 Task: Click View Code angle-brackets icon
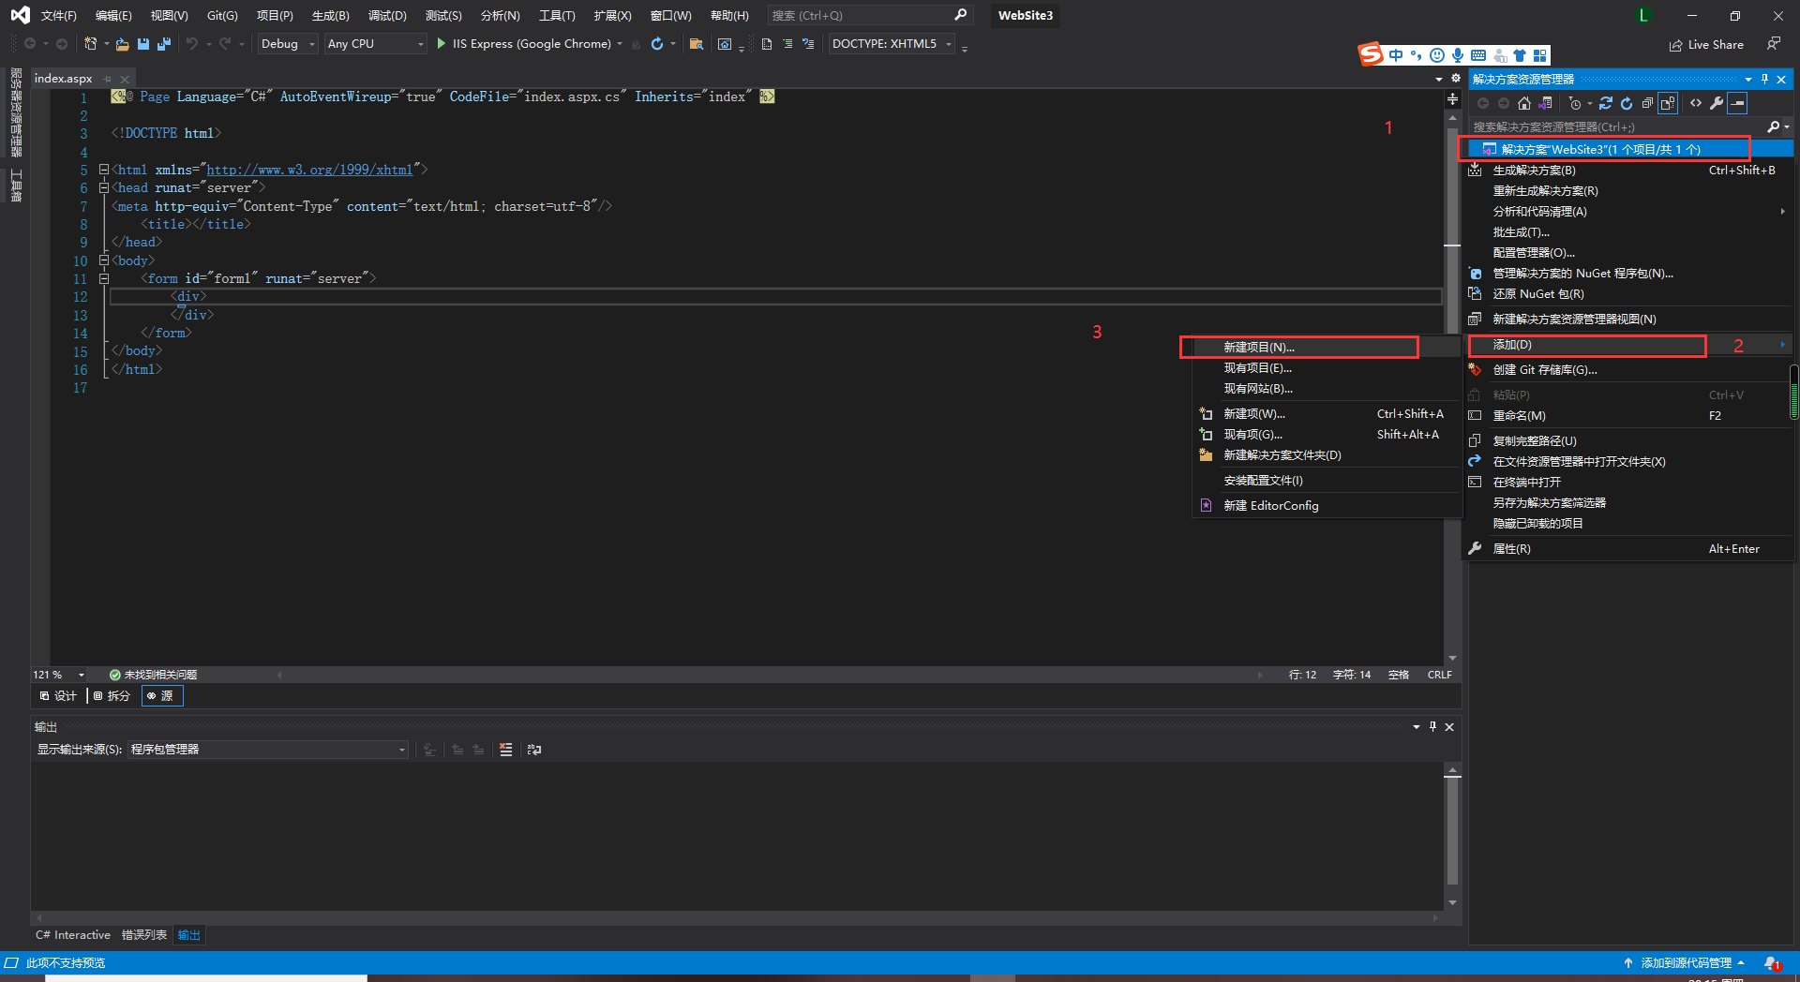1696,103
